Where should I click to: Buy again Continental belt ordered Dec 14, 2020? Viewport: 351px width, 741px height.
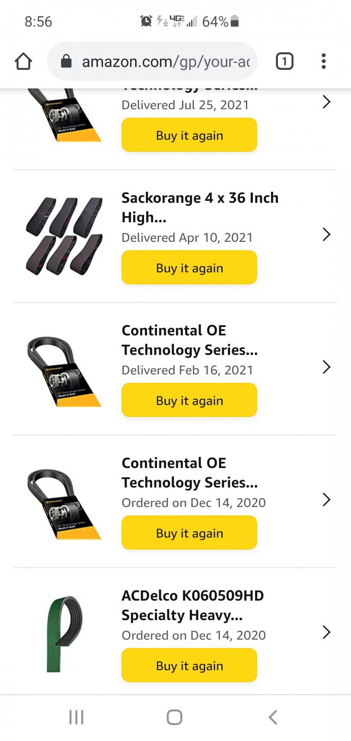pos(189,533)
